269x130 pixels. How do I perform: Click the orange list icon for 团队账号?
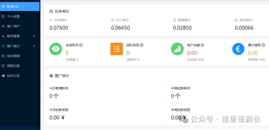coord(117,49)
